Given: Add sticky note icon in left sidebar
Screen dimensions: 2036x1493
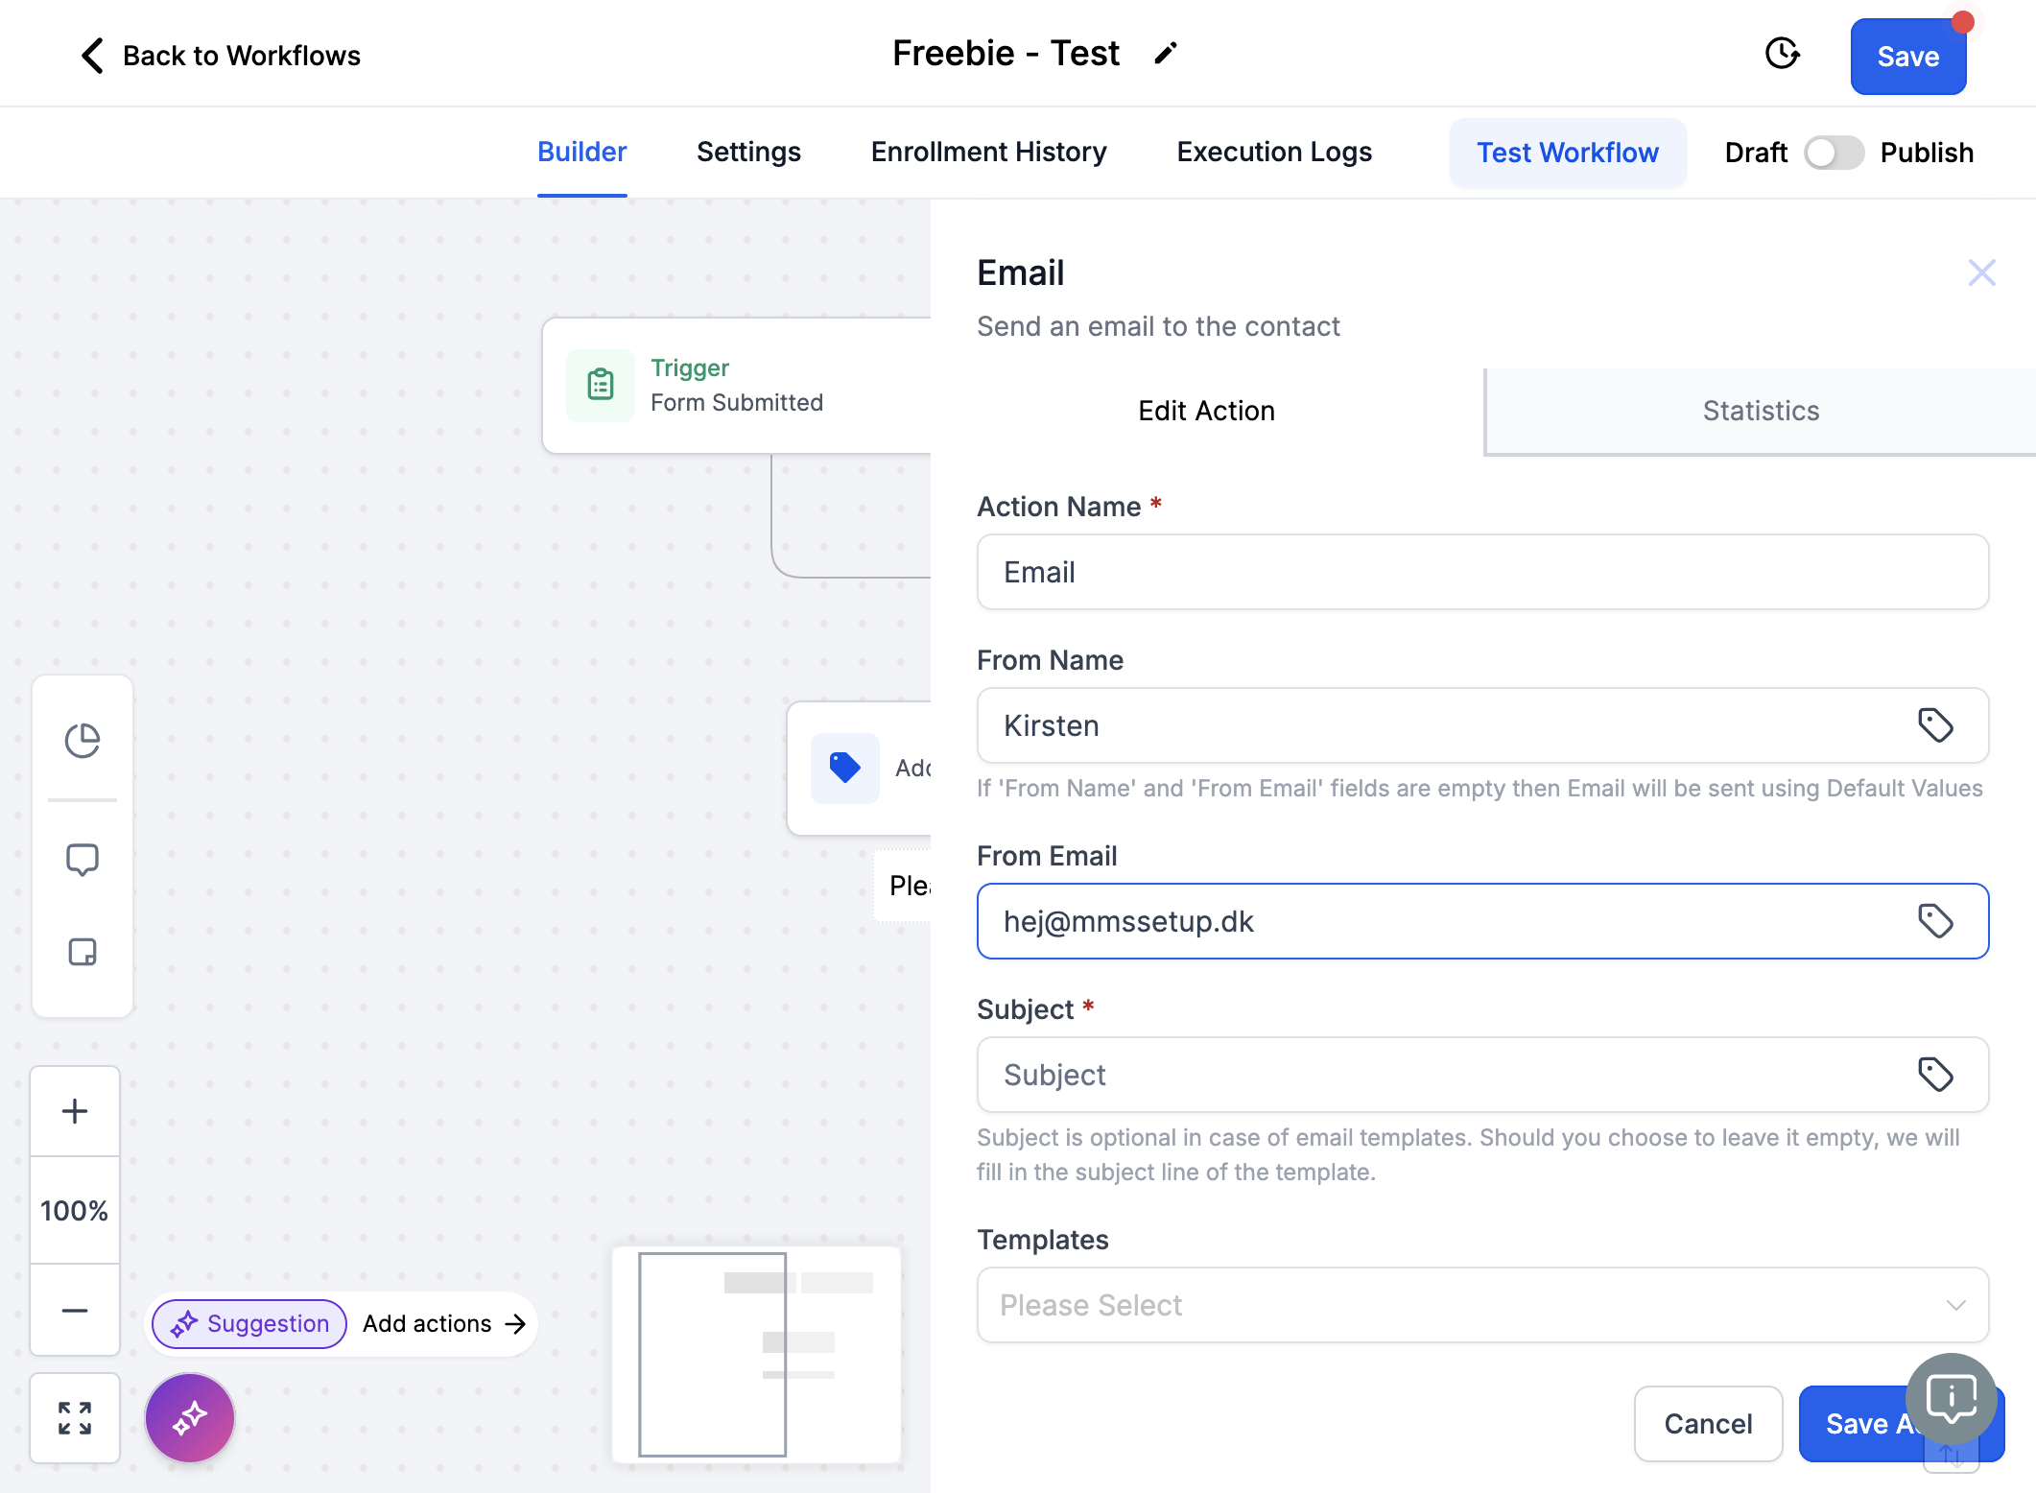Looking at the screenshot, I should tap(83, 952).
